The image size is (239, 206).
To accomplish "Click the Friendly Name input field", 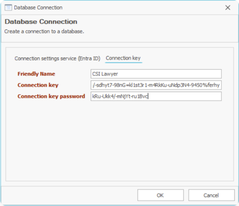I will (x=156, y=74).
